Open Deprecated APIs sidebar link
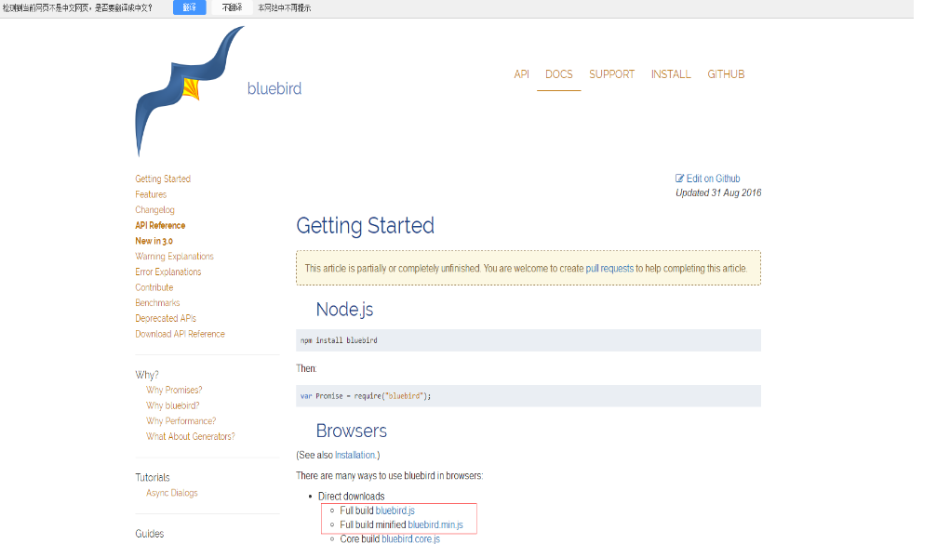 click(x=166, y=318)
